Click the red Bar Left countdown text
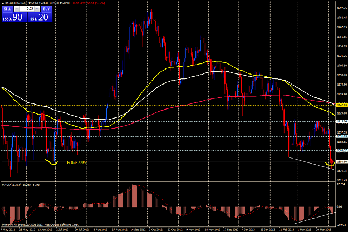Image resolution: width=348 pixels, height=232 pixels. (x=89, y=3)
